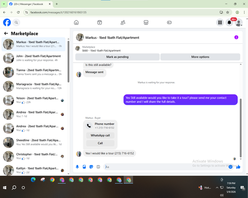Click the WhatsApp call button
This screenshot has height=198, width=248.
100,135
